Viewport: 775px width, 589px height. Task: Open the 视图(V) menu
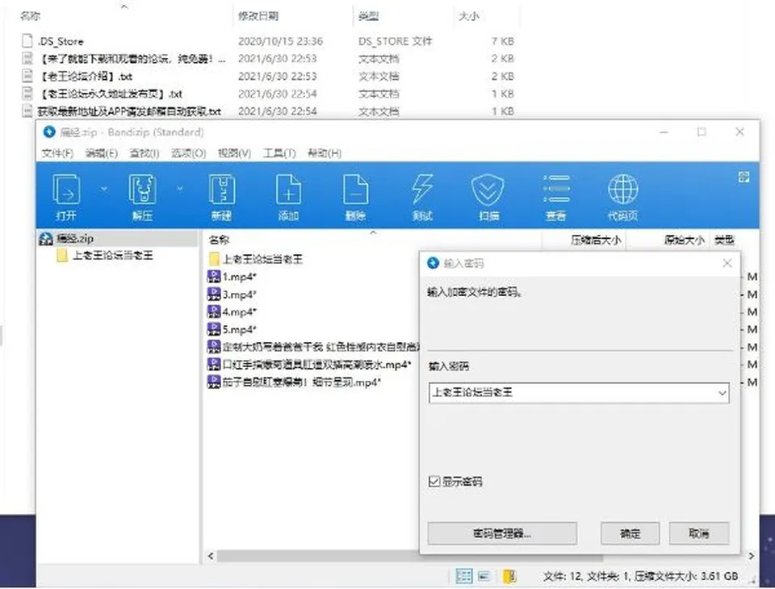(x=234, y=153)
